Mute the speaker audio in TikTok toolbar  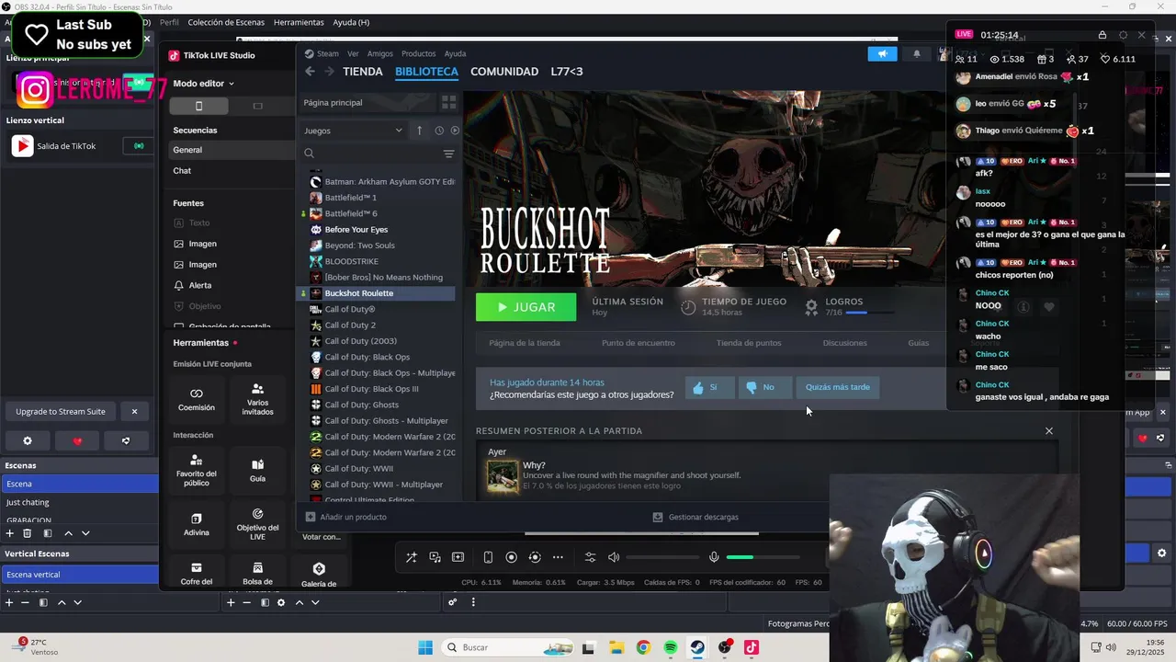click(x=614, y=557)
